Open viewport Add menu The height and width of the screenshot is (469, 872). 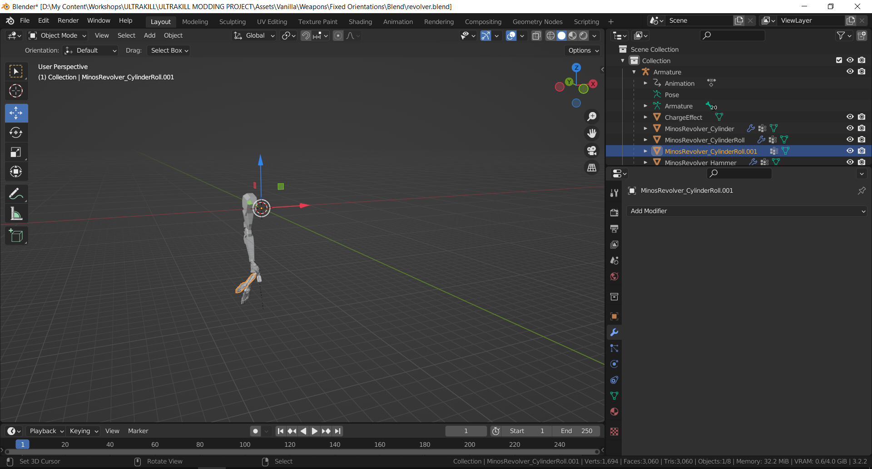click(x=149, y=36)
